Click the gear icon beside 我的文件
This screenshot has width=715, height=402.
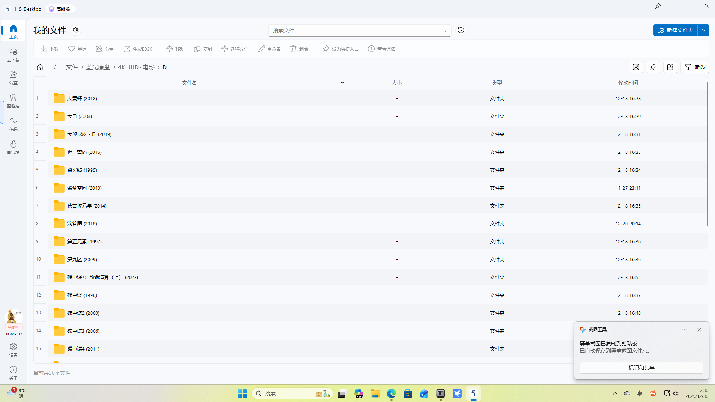click(76, 30)
